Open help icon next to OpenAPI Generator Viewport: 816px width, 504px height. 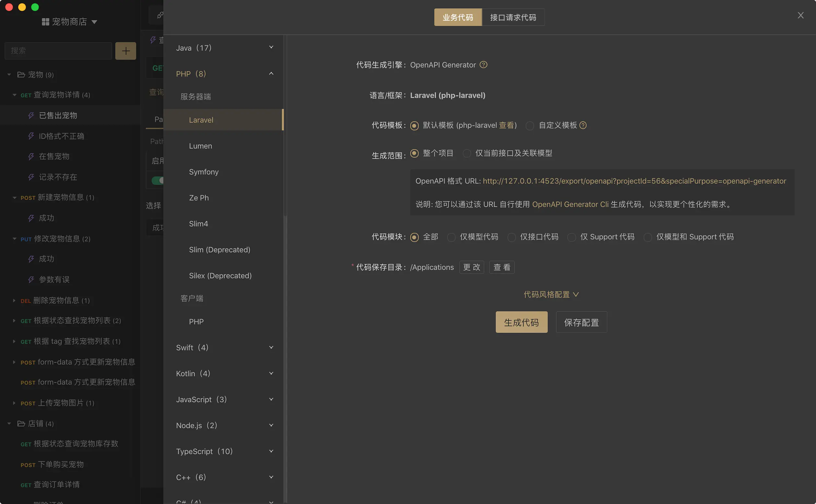484,65
